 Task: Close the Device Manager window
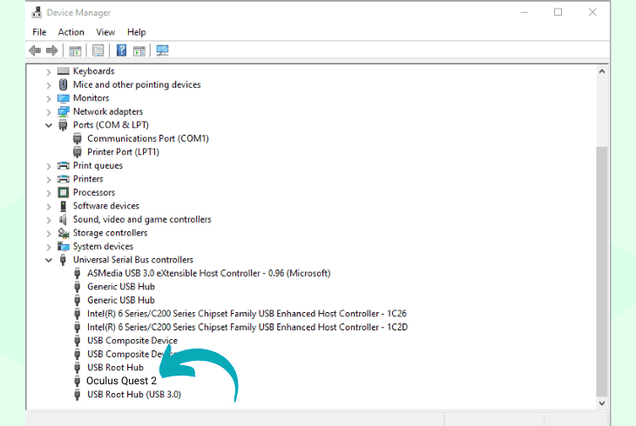(x=592, y=12)
